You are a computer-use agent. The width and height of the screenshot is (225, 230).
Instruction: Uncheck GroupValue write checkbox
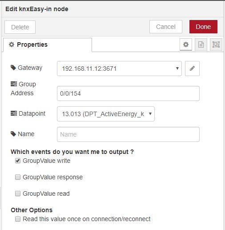(18, 161)
